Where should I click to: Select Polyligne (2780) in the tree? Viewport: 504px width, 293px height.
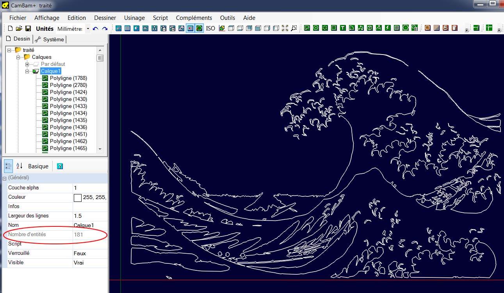[68, 85]
